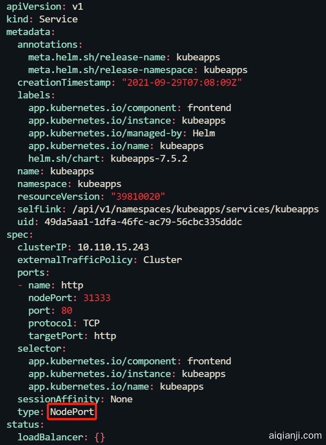This screenshot has width=326, height=445.
Task: Click the protocol value TCP
Action: pos(91,323)
